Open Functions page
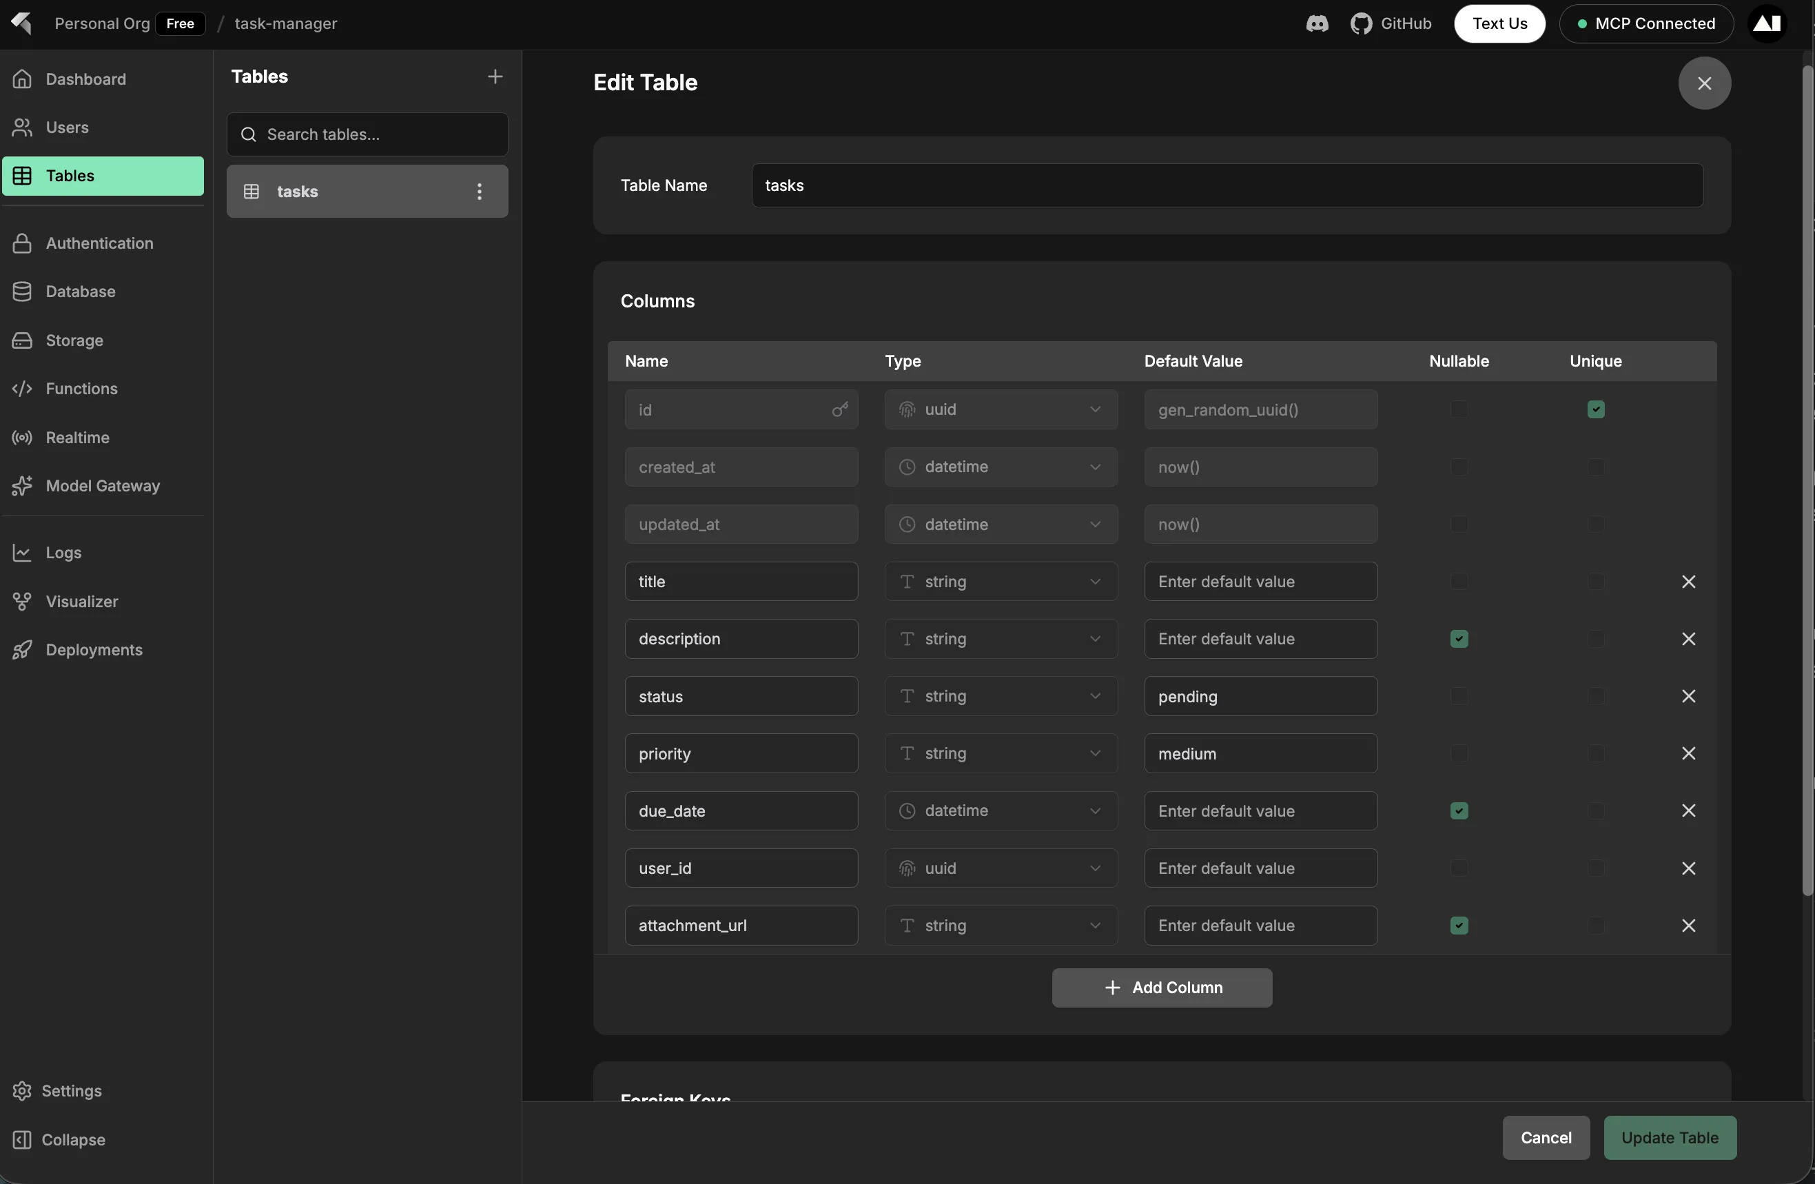 pos(103,388)
